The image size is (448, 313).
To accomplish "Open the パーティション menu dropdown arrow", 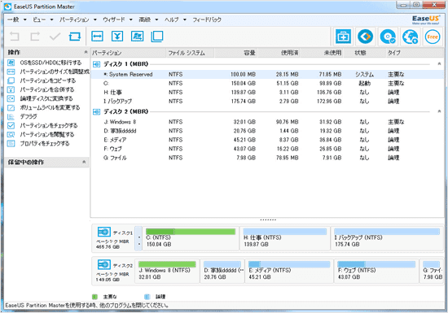I will click(94, 20).
